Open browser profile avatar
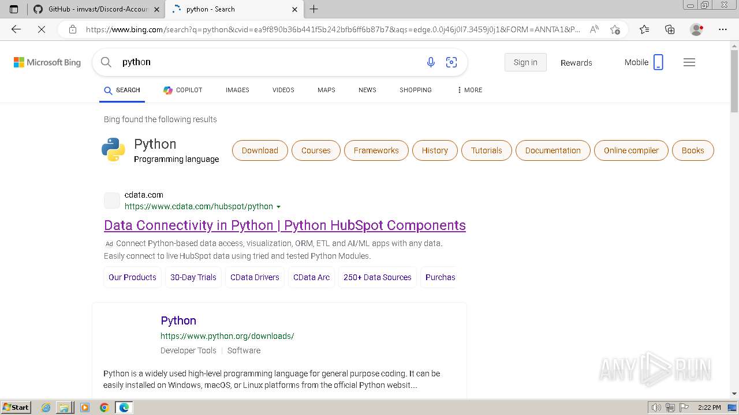The image size is (739, 415). (696, 29)
